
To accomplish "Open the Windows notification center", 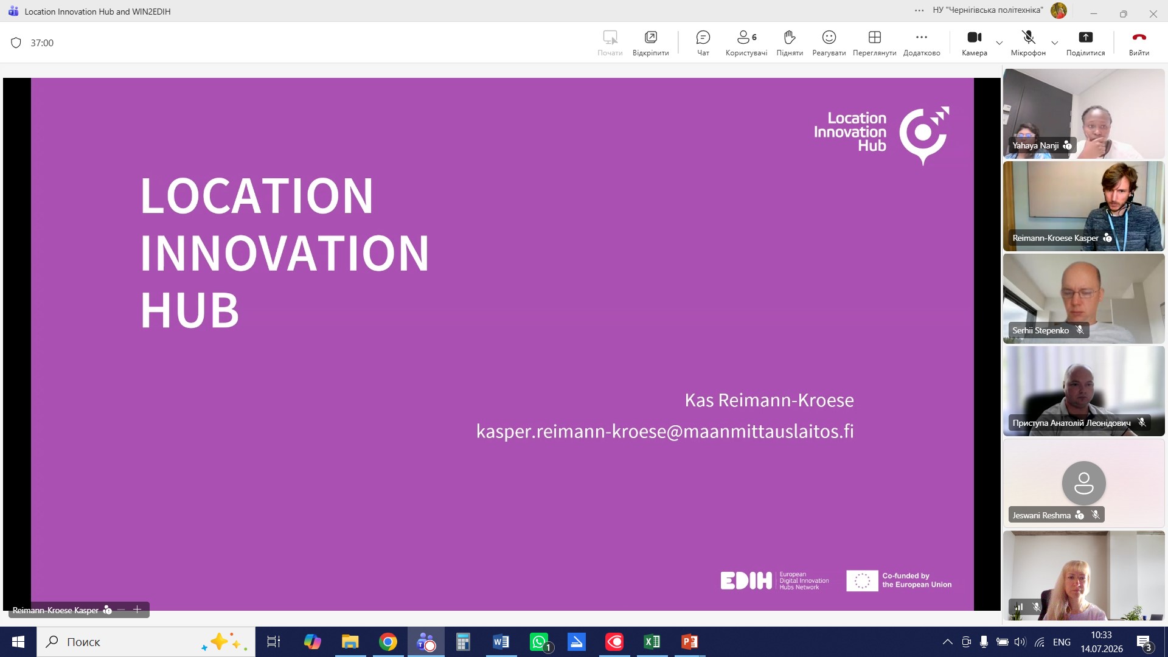I will (x=1144, y=642).
